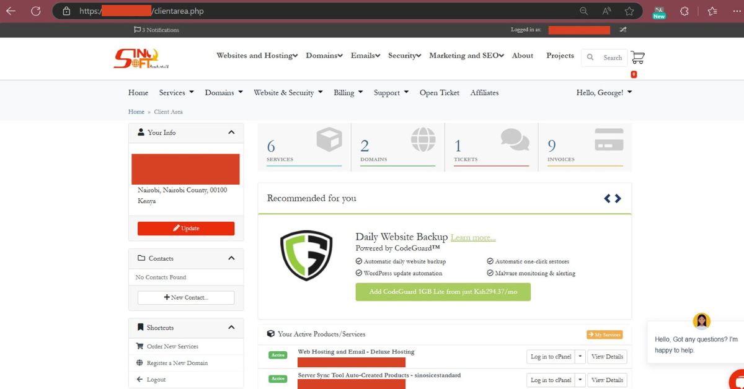Go to Open Ticket menu item

pyautogui.click(x=439, y=93)
